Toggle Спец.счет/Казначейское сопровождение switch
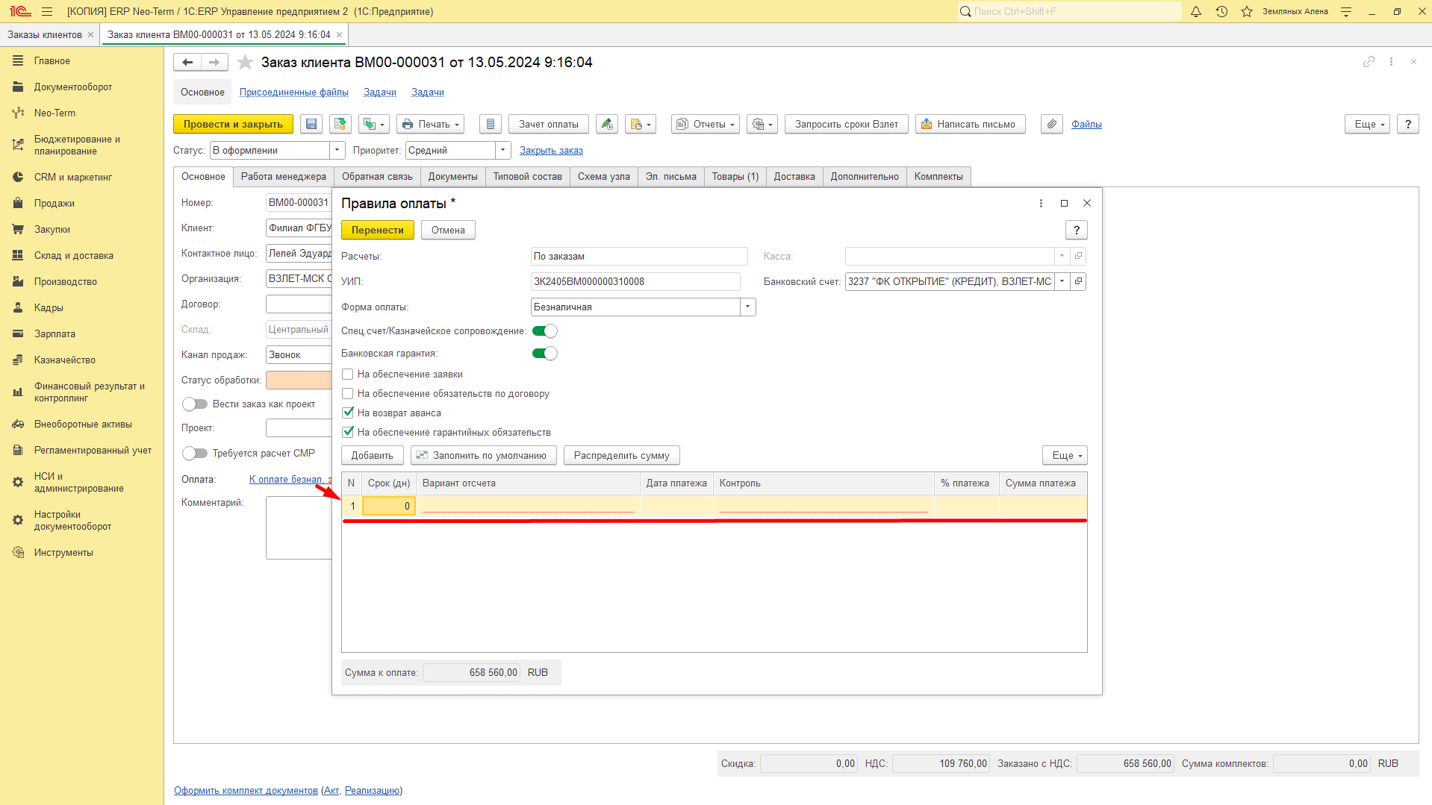The width and height of the screenshot is (1432, 805). point(545,331)
